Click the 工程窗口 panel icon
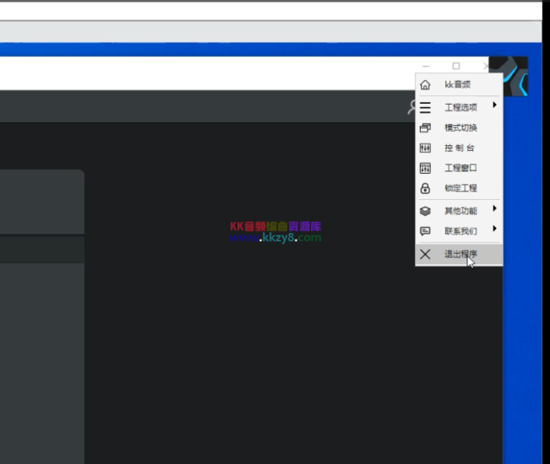The width and height of the screenshot is (550, 464). pos(425,168)
